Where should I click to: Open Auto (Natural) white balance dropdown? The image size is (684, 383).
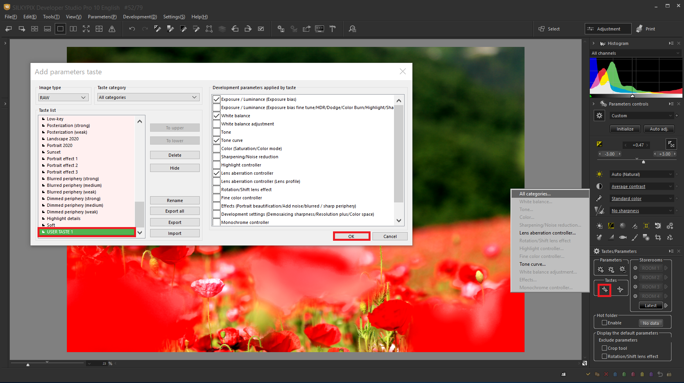tap(641, 174)
